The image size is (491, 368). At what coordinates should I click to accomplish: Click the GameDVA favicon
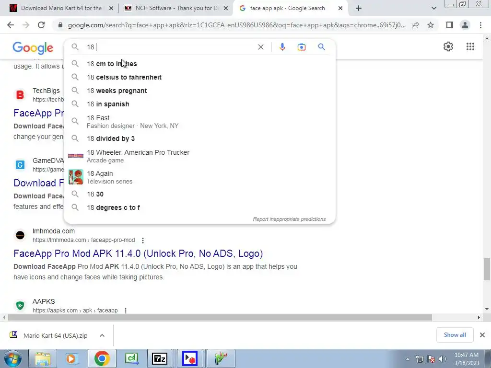[x=20, y=165]
